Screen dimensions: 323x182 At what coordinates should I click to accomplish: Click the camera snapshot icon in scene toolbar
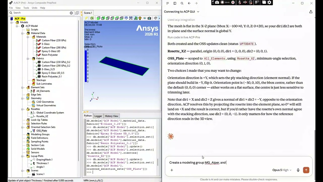(x=149, y=18)
